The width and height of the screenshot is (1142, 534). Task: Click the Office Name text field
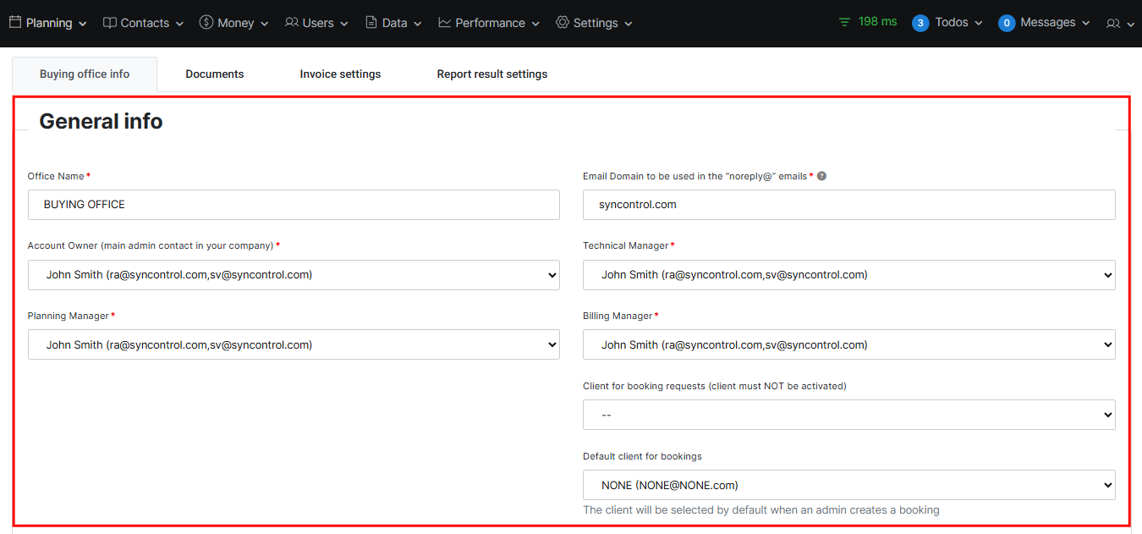coord(294,205)
